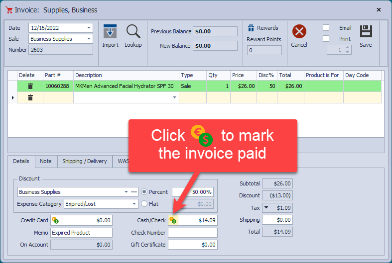392x263 pixels.
Task: Click the coins icon in the Credit Card field
Action: [55, 220]
